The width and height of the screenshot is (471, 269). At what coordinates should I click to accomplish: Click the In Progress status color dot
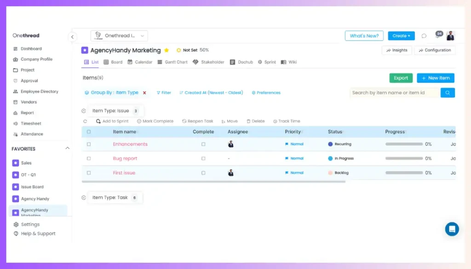pyautogui.click(x=330, y=158)
